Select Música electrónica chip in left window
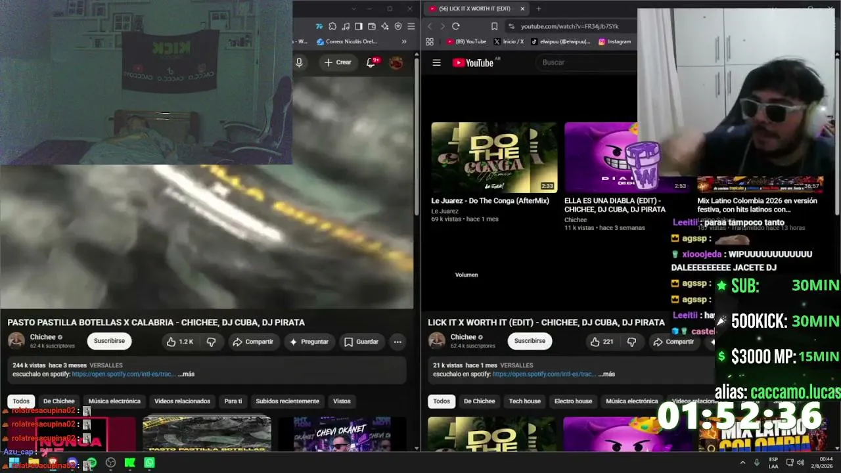841x473 pixels. pos(114,401)
